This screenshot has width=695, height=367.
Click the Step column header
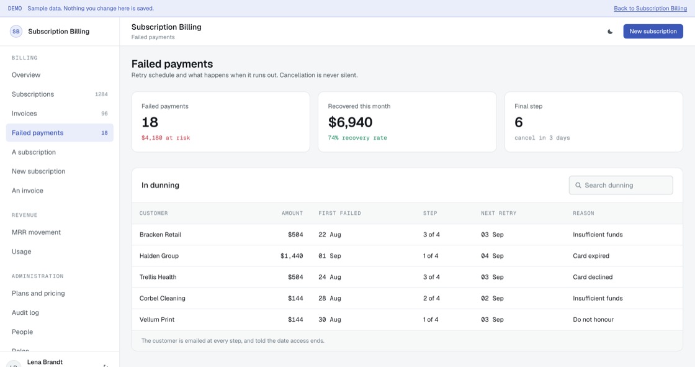pos(430,214)
